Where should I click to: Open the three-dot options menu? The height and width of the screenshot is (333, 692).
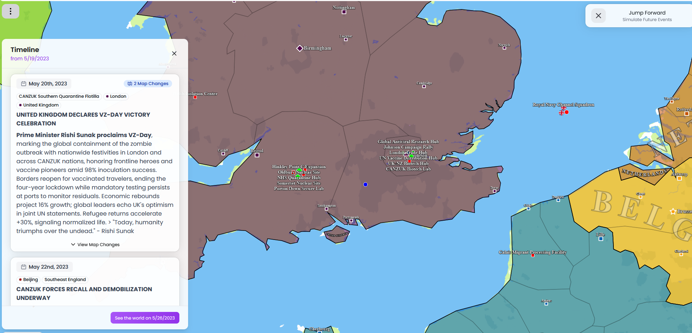[x=11, y=11]
